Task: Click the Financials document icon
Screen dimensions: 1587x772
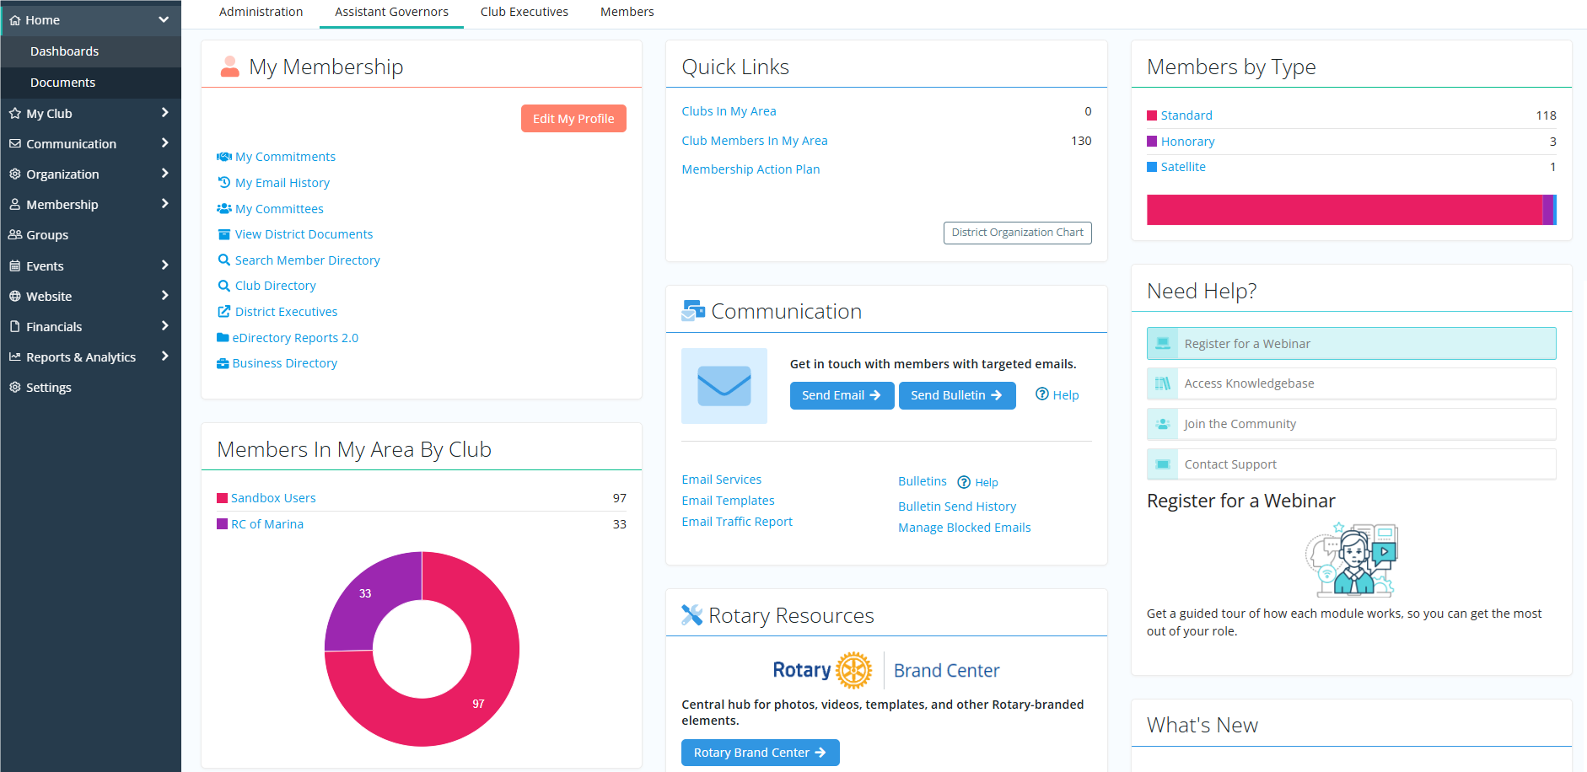Action: [x=15, y=327]
